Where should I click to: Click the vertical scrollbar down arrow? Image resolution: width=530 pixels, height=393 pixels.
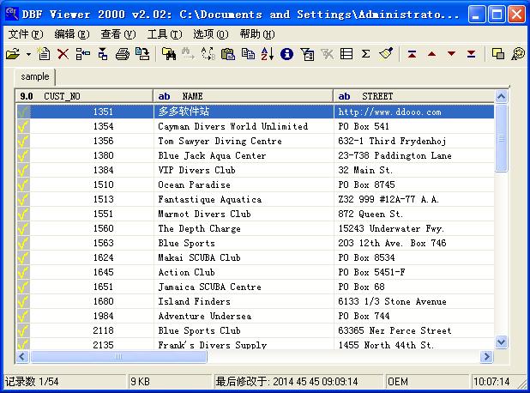501,342
